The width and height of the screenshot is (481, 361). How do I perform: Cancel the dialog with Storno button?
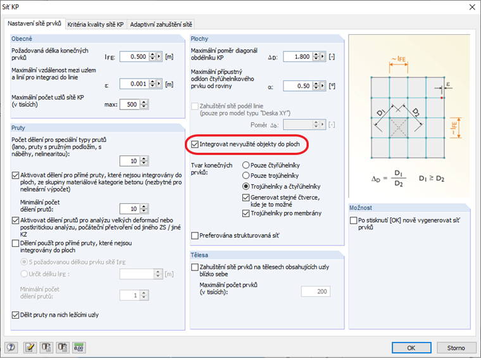click(x=456, y=348)
